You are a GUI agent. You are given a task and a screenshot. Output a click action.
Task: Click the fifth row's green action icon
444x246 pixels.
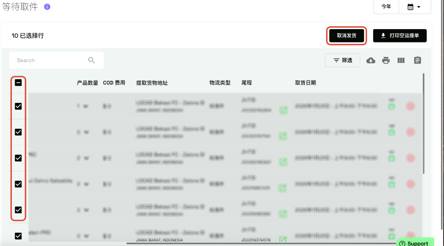(x=392, y=210)
